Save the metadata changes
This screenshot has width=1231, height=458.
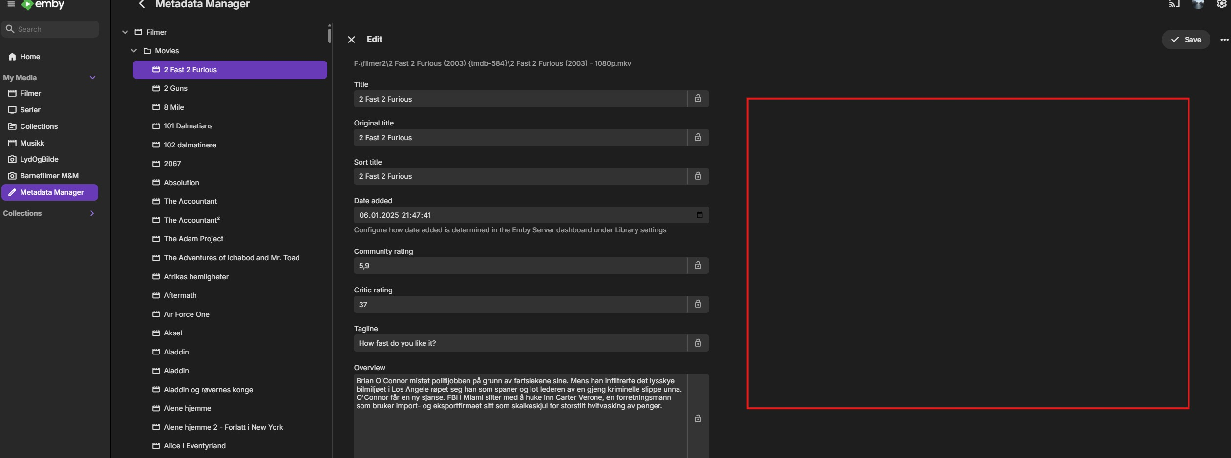point(1186,40)
